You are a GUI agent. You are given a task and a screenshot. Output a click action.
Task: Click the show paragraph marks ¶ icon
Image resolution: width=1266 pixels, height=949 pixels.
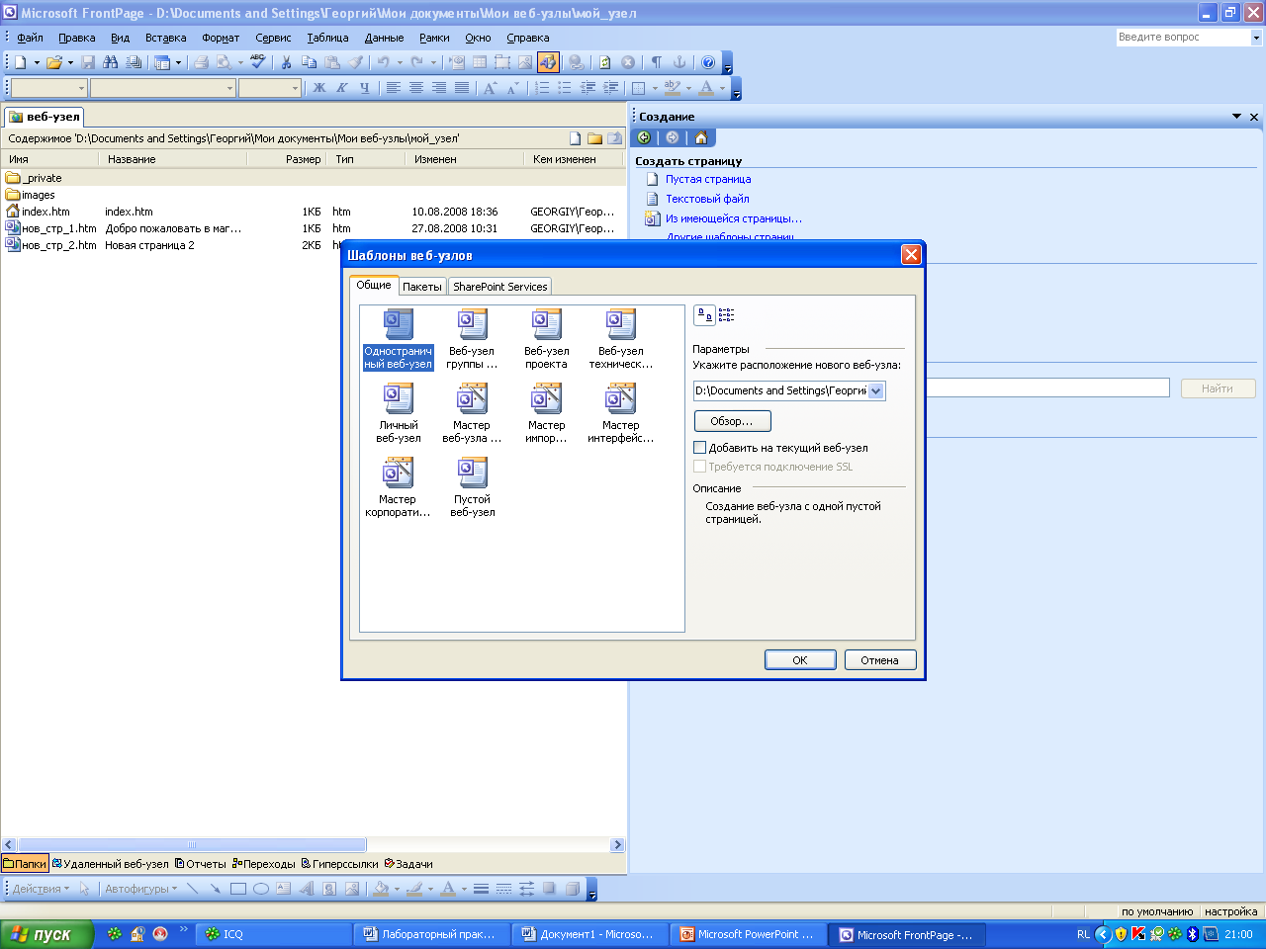click(656, 62)
